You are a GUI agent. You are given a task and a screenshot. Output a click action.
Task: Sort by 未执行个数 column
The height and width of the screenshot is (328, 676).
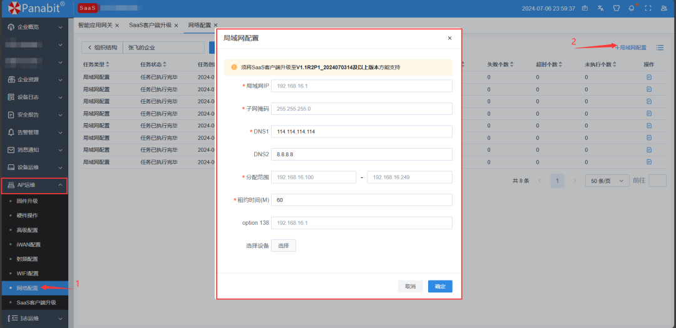pos(615,64)
